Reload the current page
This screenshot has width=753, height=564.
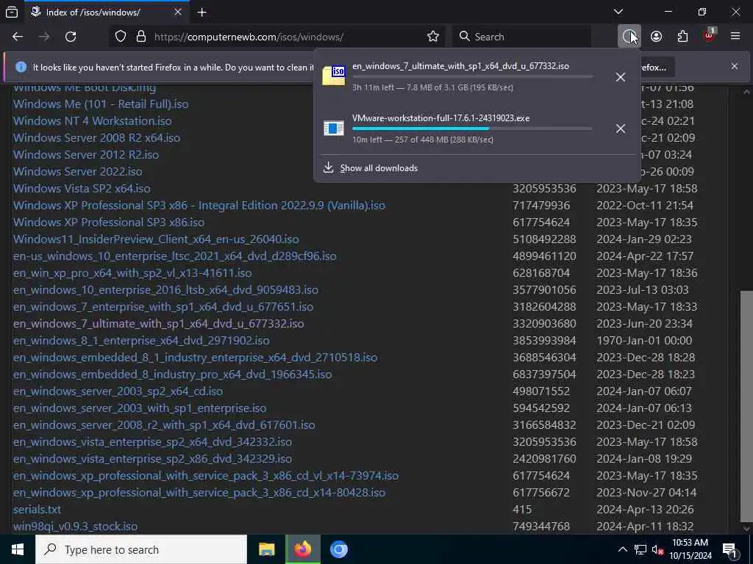click(71, 37)
